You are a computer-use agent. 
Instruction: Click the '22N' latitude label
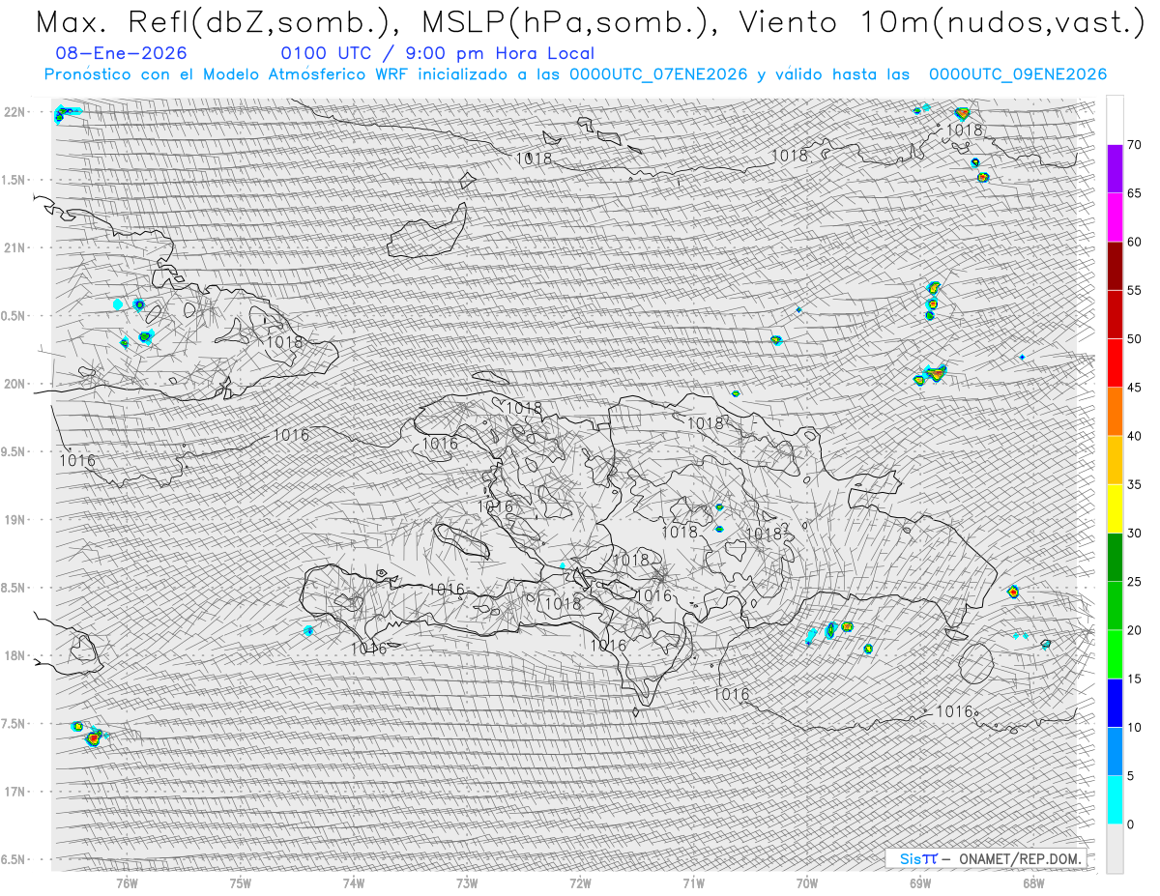15,112
